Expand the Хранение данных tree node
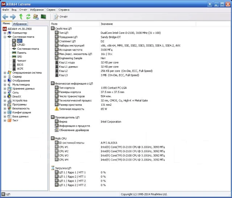232x198 pixels. (5, 89)
